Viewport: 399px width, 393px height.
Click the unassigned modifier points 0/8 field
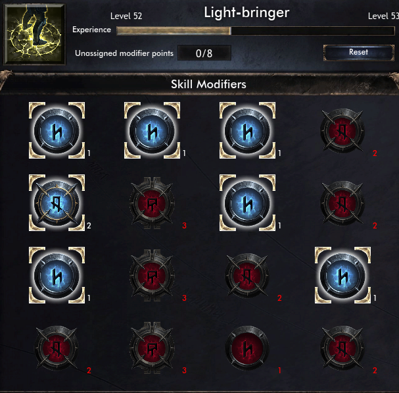pyautogui.click(x=204, y=53)
